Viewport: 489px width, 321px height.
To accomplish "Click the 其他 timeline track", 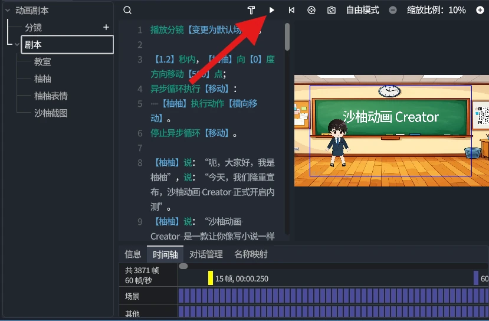I will pyautogui.click(x=333, y=312).
